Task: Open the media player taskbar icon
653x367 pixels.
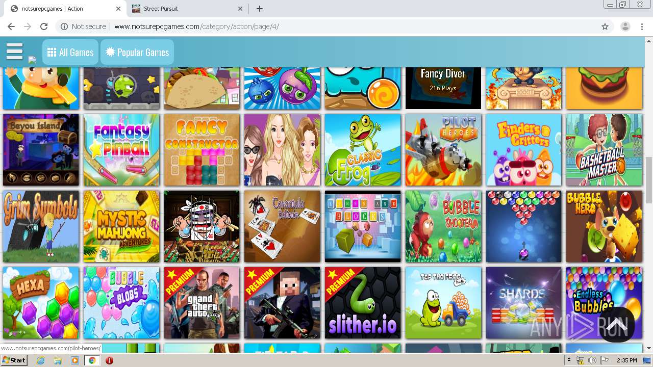Action: click(75, 360)
